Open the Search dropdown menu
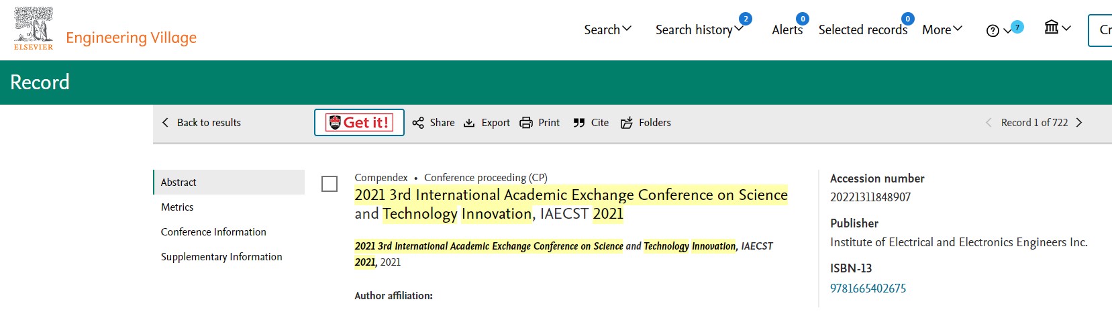1112x316 pixels. pos(608,30)
